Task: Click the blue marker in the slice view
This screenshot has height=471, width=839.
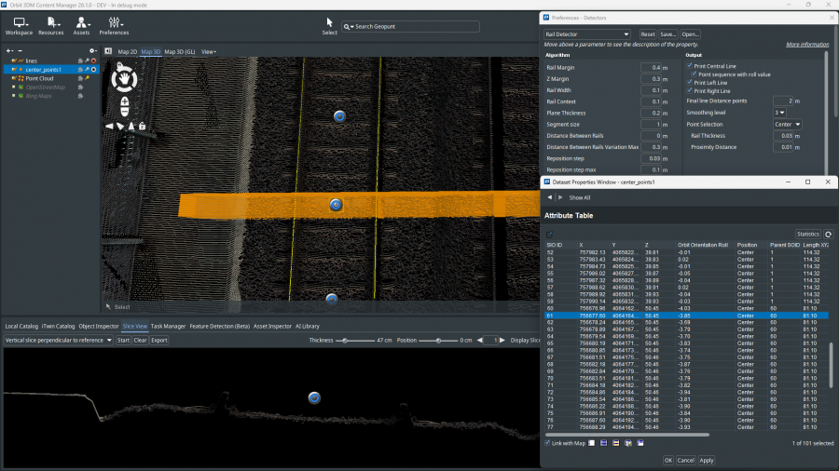Action: point(315,397)
